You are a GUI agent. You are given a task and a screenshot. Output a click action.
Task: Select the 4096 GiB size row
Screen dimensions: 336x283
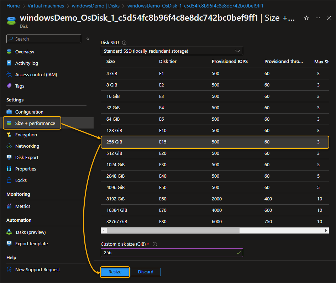(215, 187)
